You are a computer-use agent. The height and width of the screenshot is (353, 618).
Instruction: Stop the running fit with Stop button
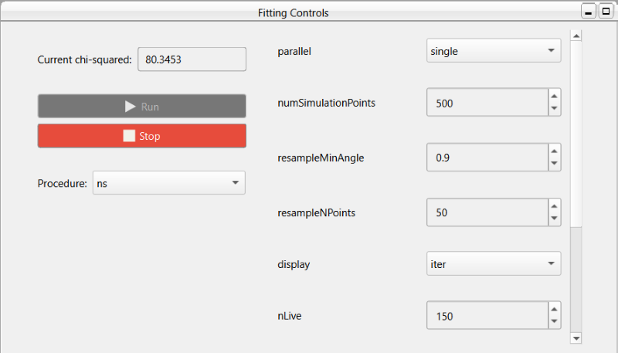(x=142, y=136)
